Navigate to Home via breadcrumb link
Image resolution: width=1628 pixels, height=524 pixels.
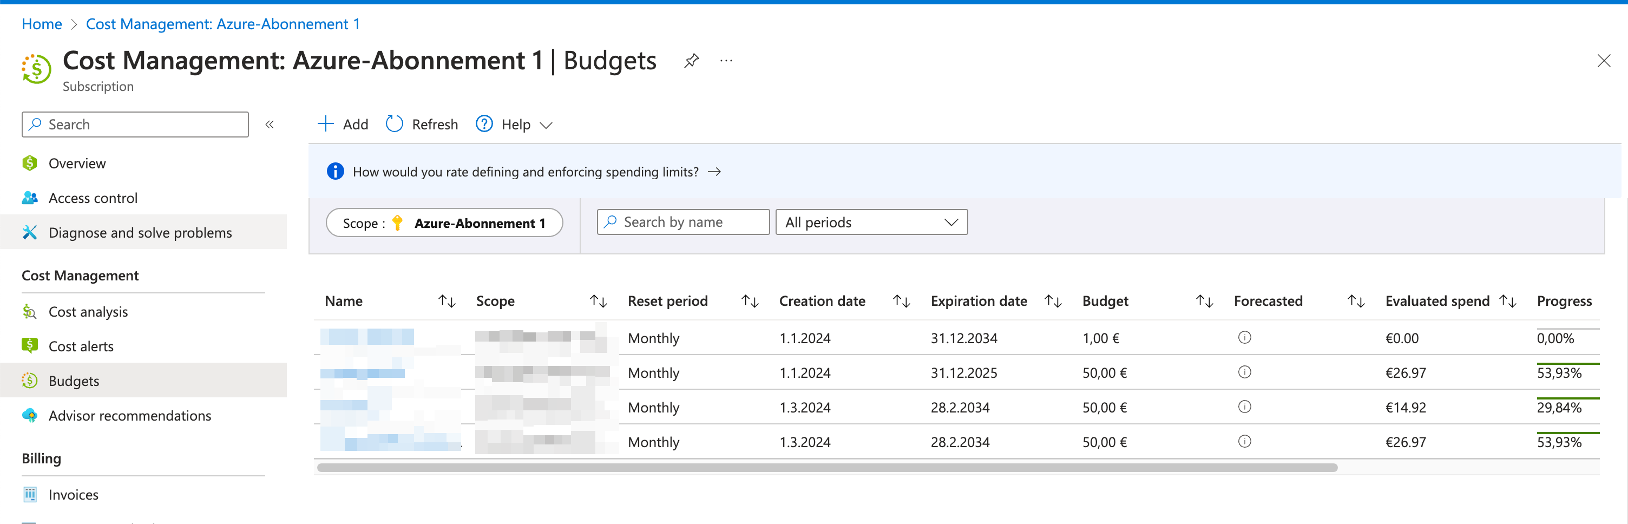[42, 24]
